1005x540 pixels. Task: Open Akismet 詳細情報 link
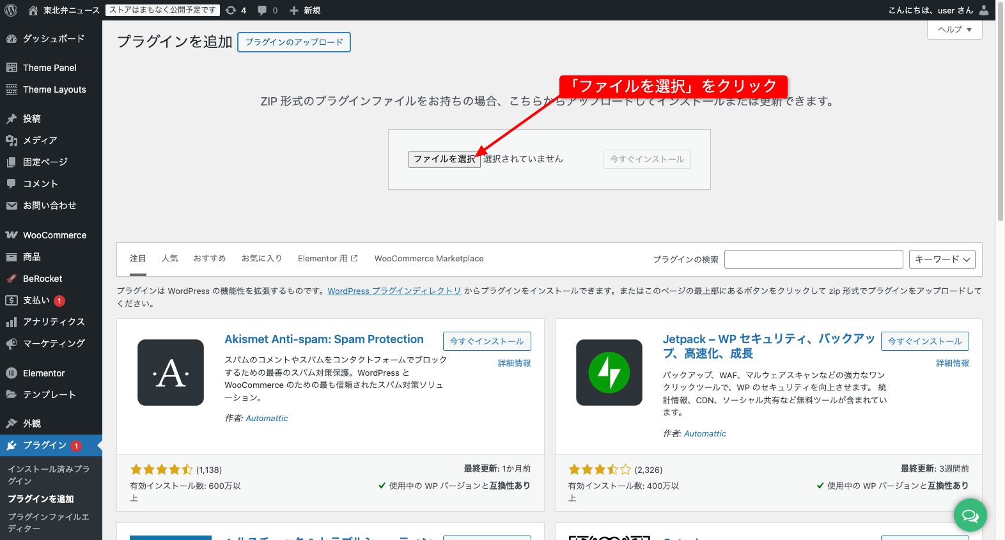click(515, 363)
